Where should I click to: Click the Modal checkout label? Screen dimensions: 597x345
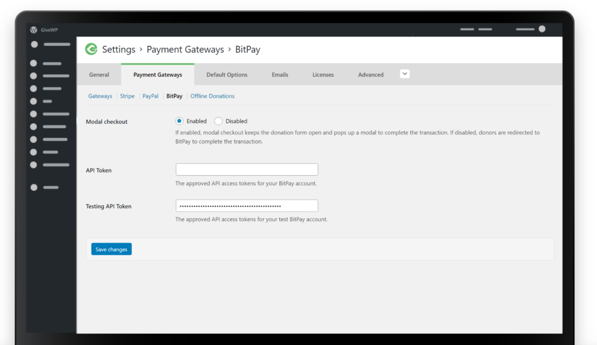coord(107,122)
